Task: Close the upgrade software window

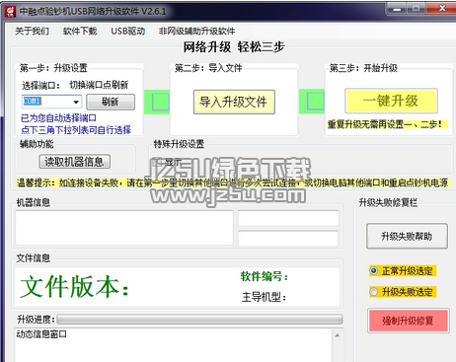Action: coord(441,9)
